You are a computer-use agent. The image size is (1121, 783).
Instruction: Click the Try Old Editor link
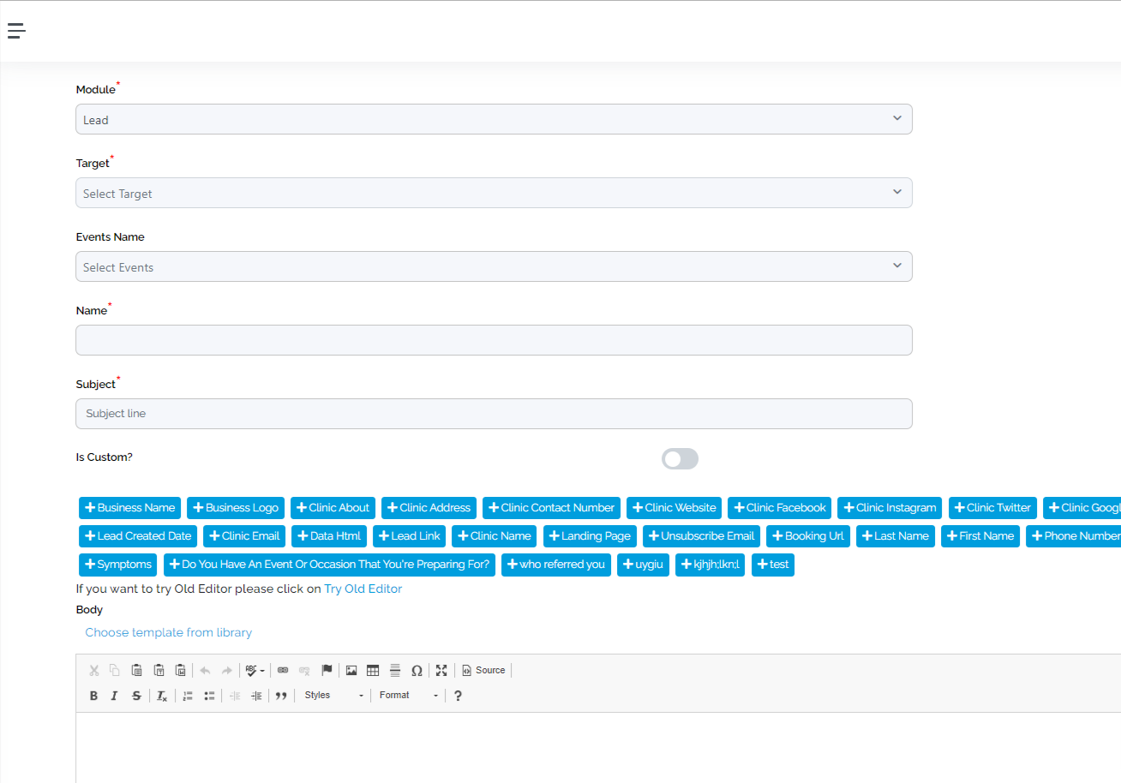[363, 589]
